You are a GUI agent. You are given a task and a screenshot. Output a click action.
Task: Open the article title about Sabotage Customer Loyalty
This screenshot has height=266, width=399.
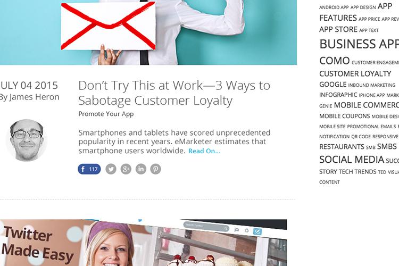(x=174, y=93)
